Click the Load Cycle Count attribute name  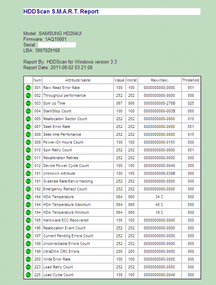[x=59, y=275]
